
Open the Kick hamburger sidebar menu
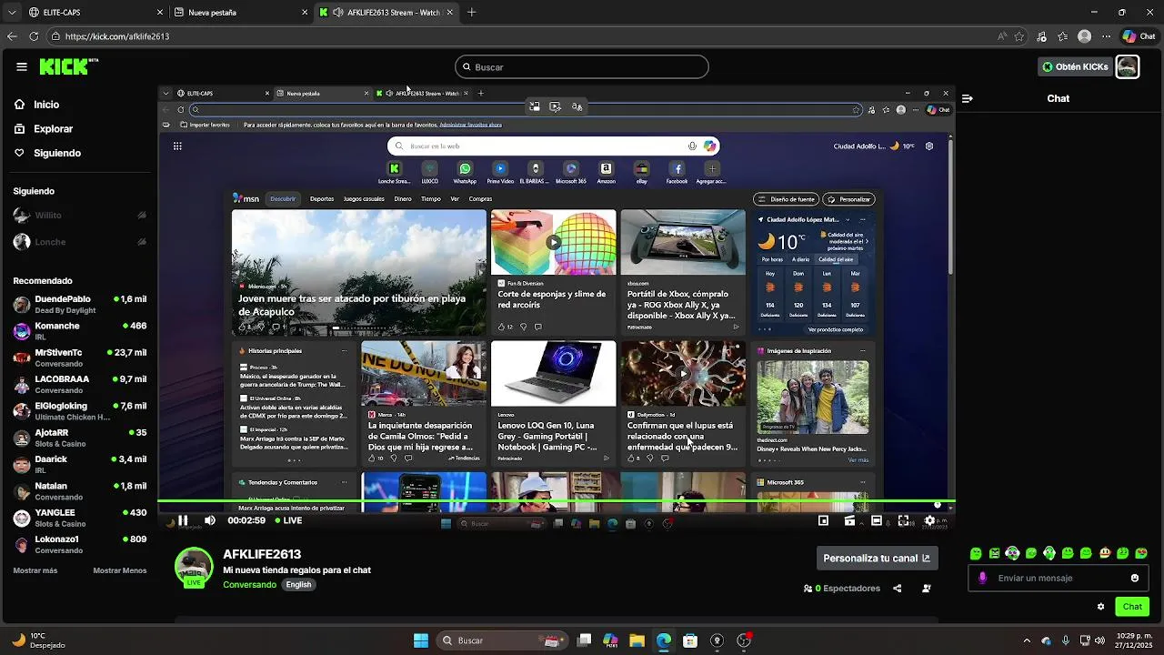click(21, 66)
